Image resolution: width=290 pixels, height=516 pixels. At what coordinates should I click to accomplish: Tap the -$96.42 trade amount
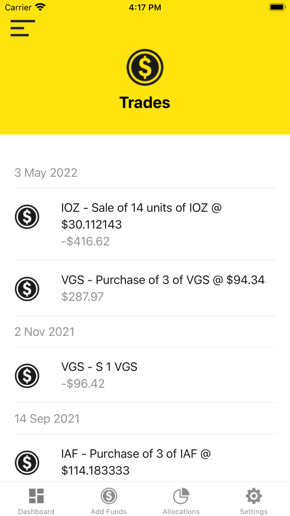83,384
